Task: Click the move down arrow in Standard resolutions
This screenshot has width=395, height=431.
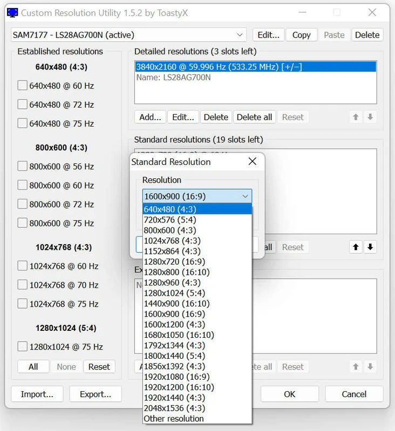Action: (x=370, y=247)
